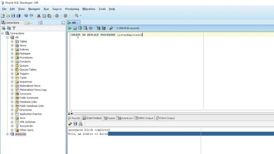Expand the Triggers node

[x=12, y=74]
